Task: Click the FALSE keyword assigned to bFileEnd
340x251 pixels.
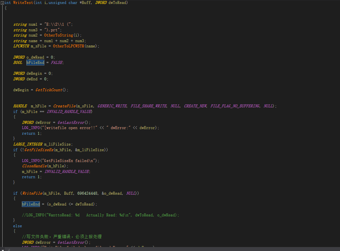Action: click(56, 62)
